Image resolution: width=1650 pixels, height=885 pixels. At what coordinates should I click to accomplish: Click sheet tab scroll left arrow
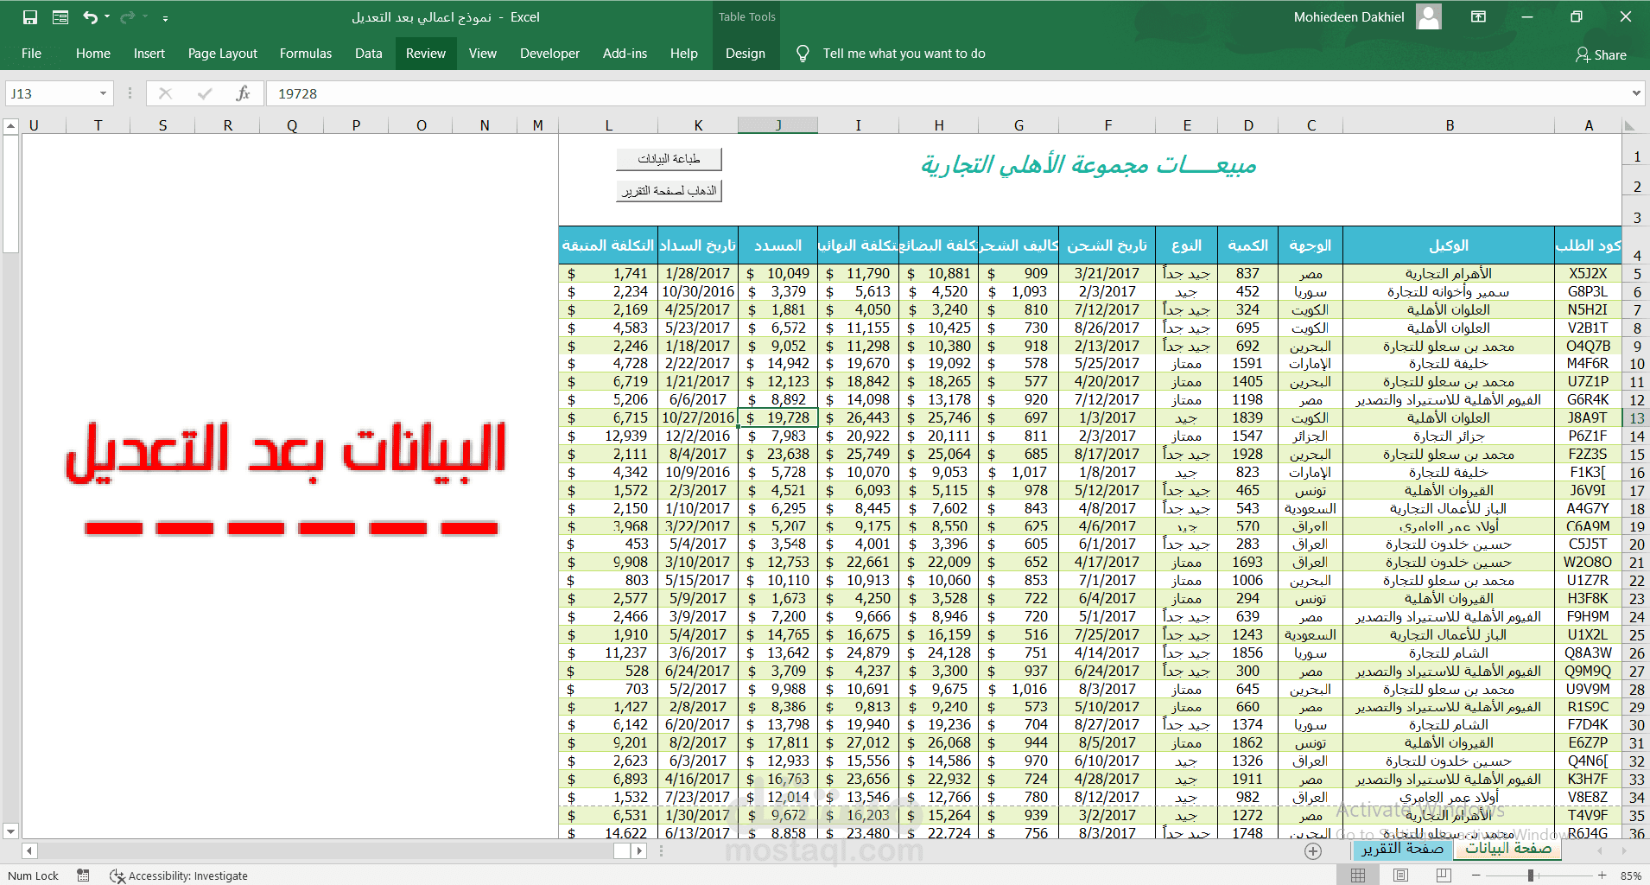pos(1601,850)
